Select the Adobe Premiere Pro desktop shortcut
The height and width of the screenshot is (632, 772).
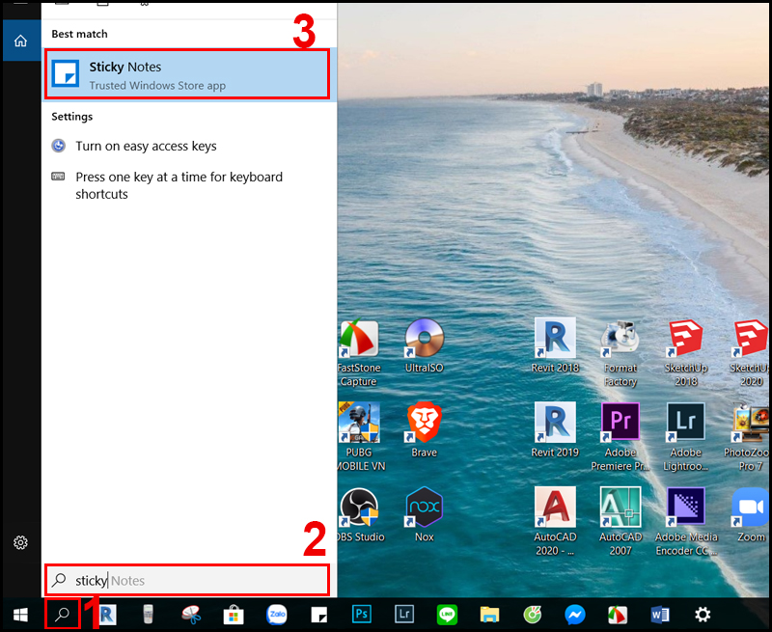620,437
